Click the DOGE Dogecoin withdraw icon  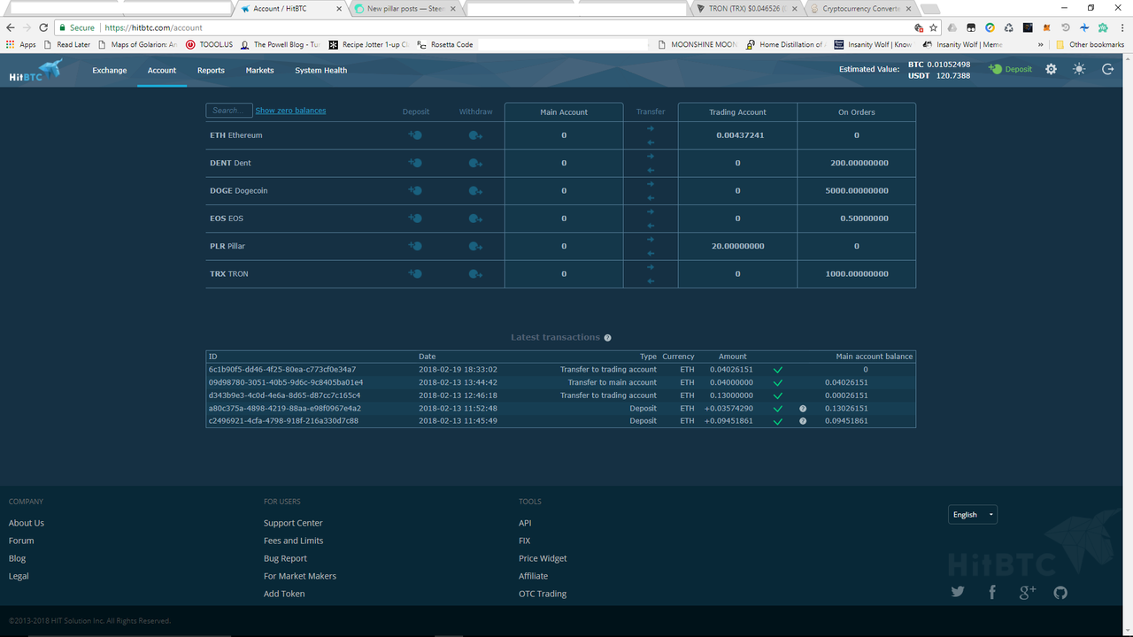coord(475,191)
